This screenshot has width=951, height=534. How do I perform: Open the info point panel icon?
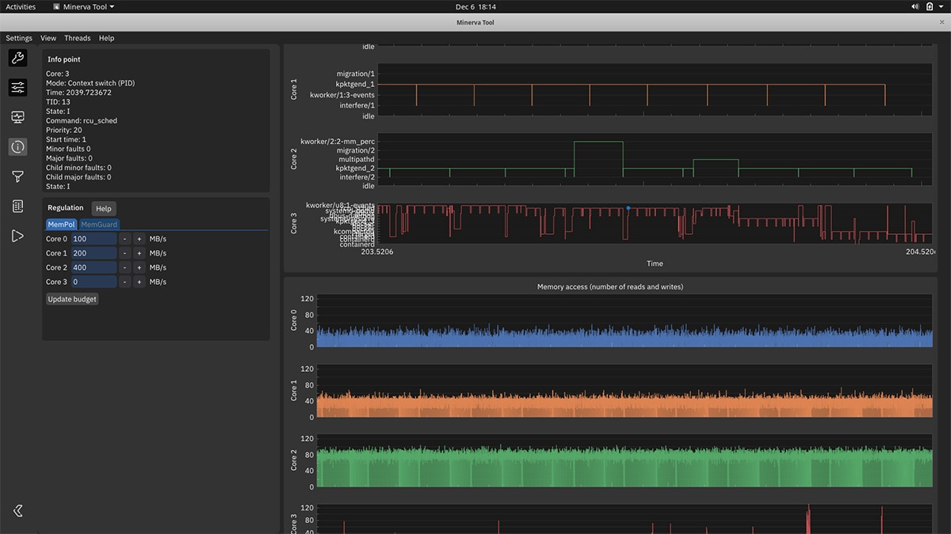17,146
